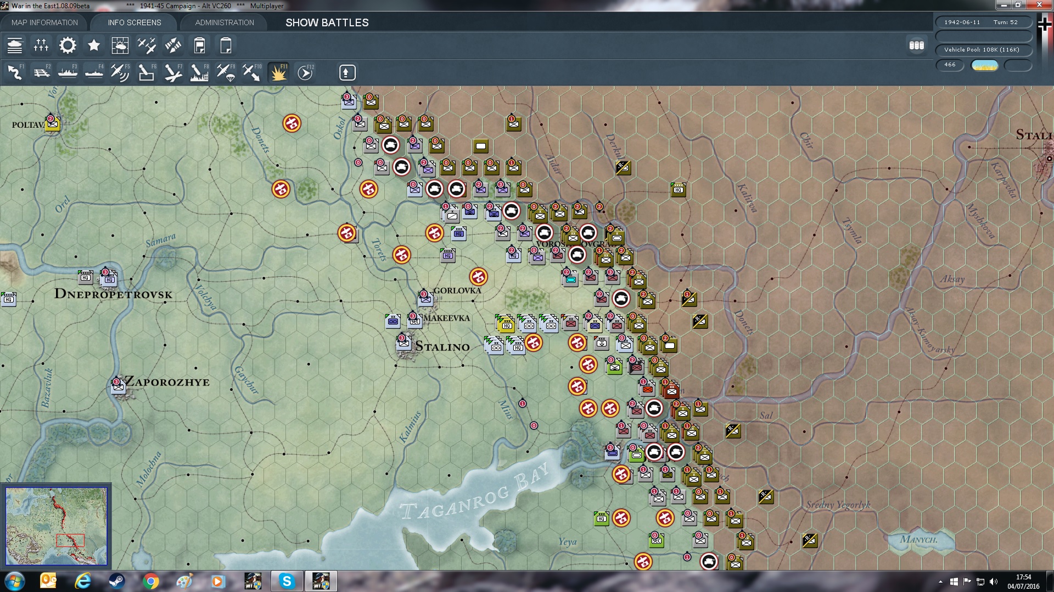The image size is (1054, 592).
Task: Open the logistics report clipboard with flag icon
Action: [199, 45]
